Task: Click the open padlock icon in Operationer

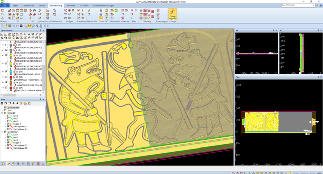Action: (13, 38)
